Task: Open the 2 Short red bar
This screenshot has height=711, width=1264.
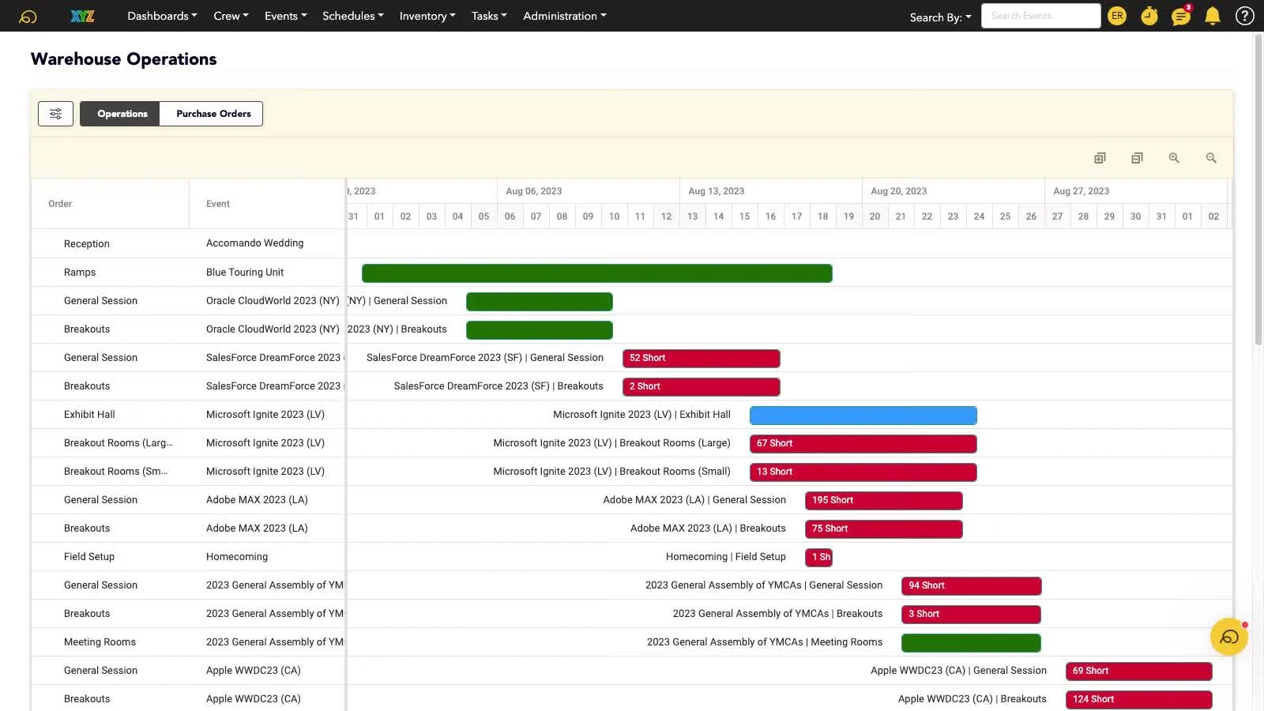Action: coord(702,387)
